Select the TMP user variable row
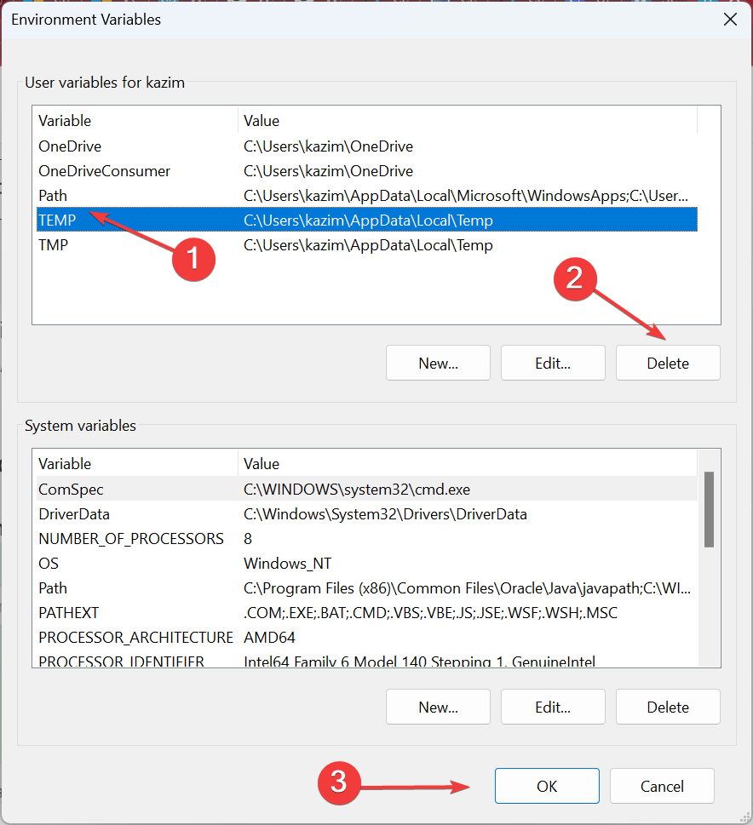 pyautogui.click(x=367, y=245)
